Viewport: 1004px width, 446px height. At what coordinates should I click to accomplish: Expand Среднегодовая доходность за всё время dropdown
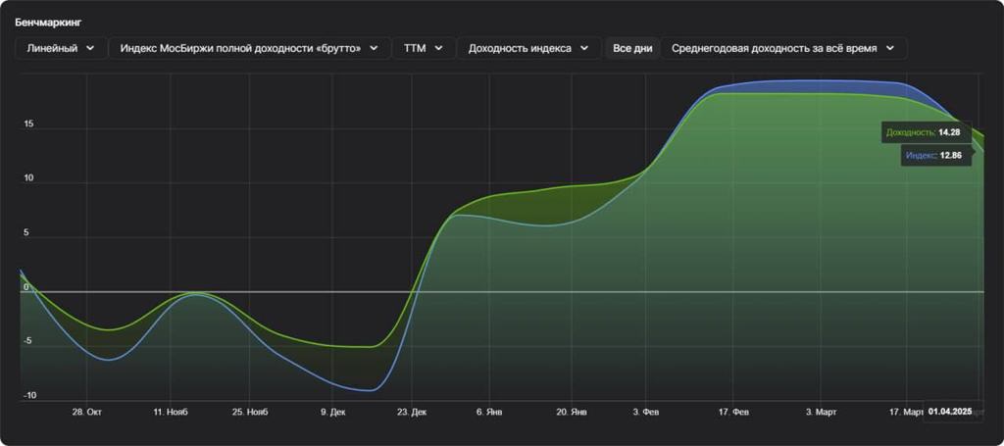(782, 48)
